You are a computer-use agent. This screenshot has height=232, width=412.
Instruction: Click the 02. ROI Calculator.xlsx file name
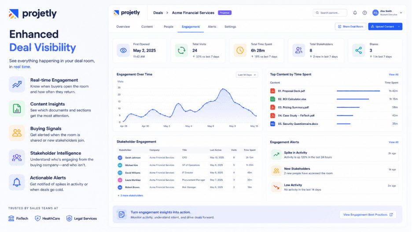click(x=292, y=99)
